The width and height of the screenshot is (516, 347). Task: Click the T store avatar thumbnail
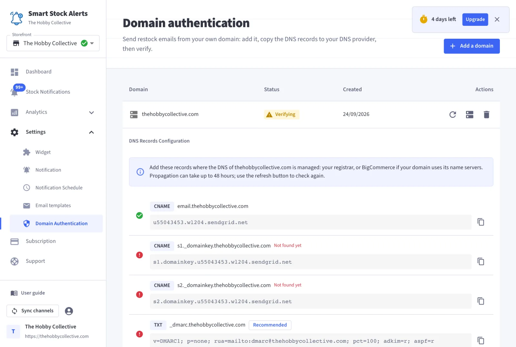coord(13,331)
